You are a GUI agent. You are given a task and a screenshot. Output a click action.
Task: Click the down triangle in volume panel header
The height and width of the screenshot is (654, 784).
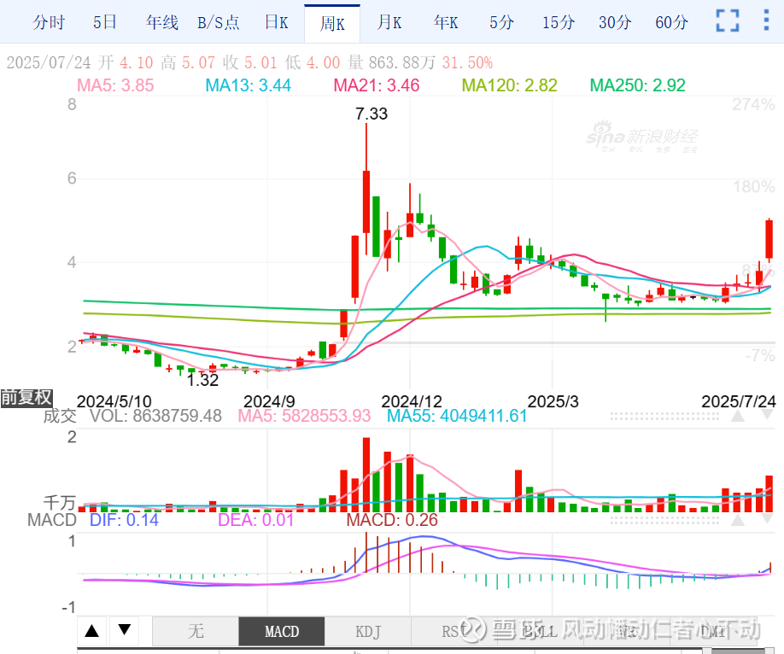768,416
